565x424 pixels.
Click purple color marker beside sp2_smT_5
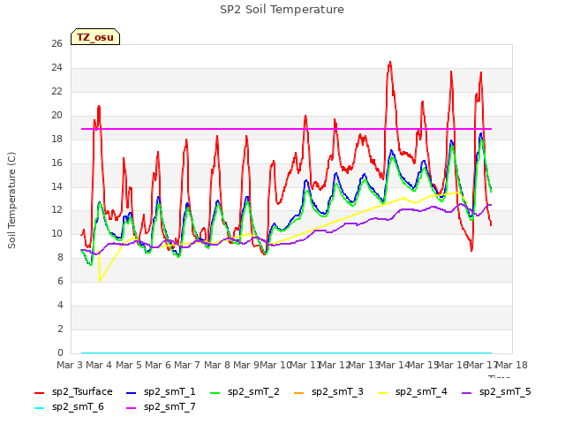[467, 392]
